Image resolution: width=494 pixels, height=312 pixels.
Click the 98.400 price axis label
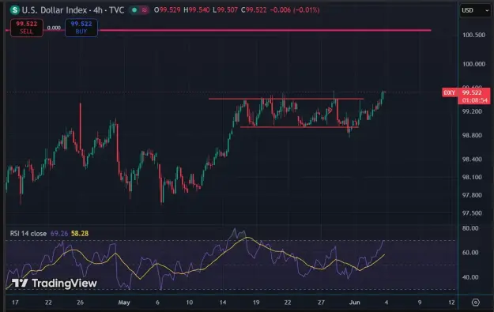472,160
